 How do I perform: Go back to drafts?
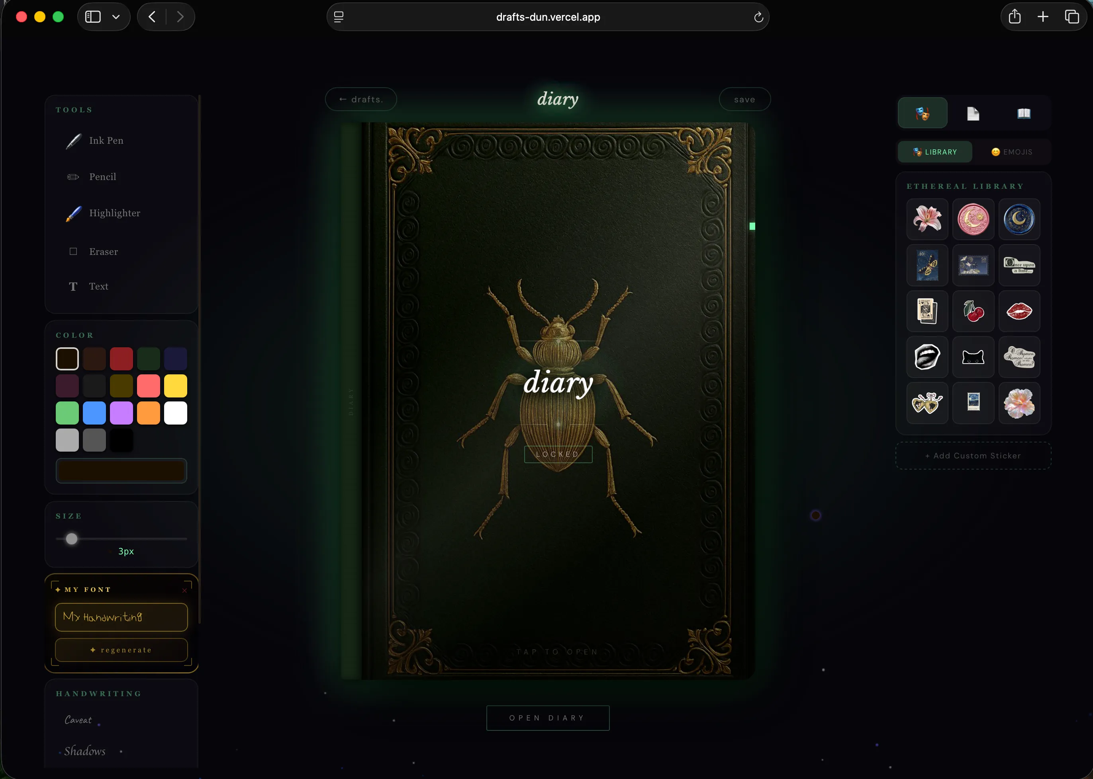(x=361, y=100)
